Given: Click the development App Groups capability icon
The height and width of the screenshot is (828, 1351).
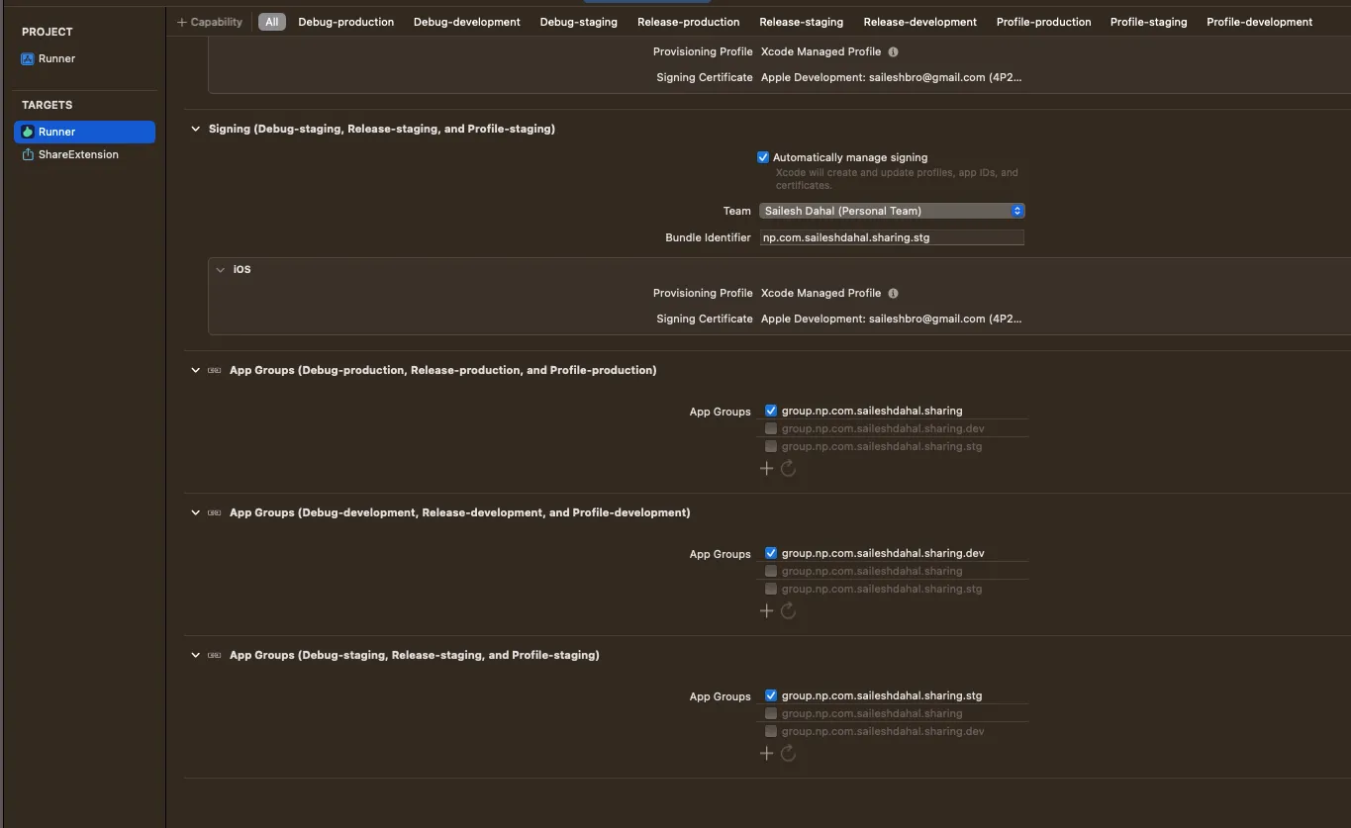Looking at the screenshot, I should 214,512.
